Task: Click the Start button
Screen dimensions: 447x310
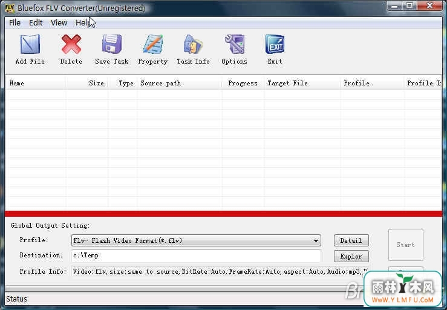Action: [406, 245]
